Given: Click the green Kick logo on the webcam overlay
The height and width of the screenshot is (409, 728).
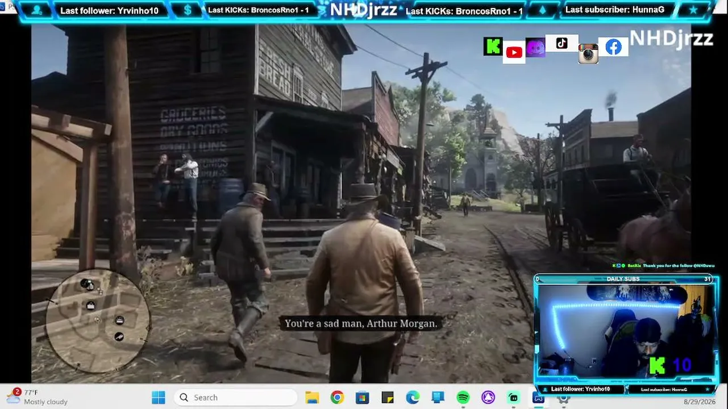Looking at the screenshot, I should point(658,365).
